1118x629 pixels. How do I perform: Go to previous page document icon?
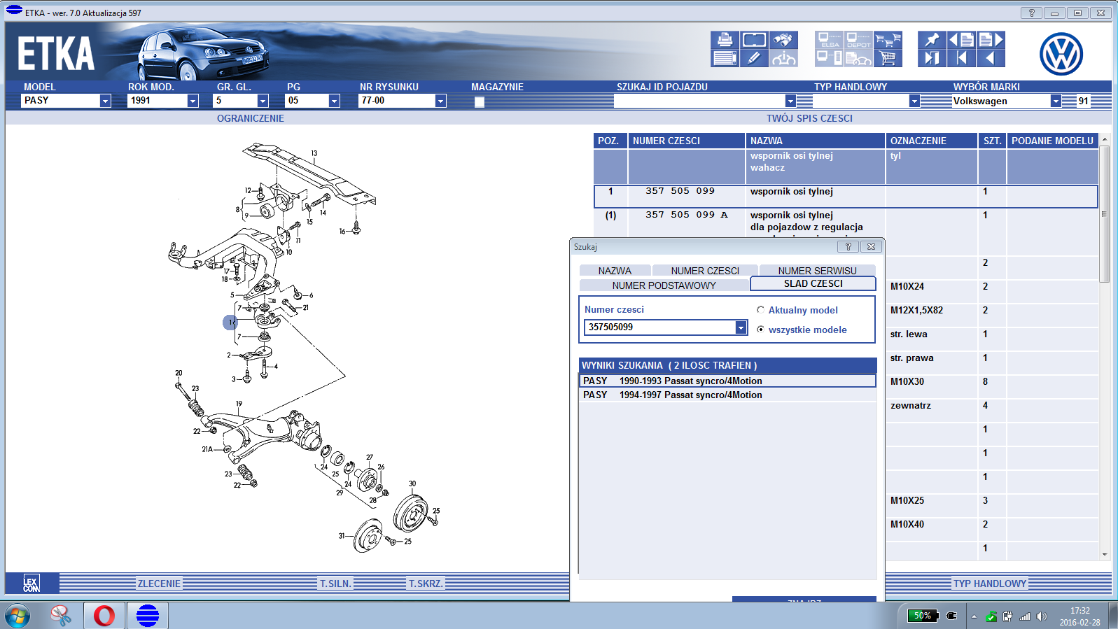pos(961,40)
